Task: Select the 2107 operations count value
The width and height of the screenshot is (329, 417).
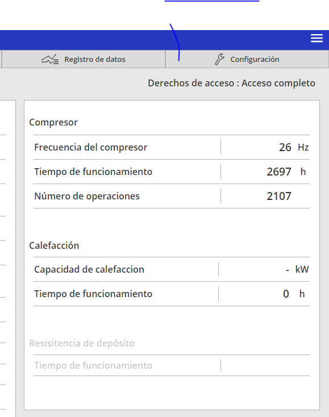Action: [279, 196]
